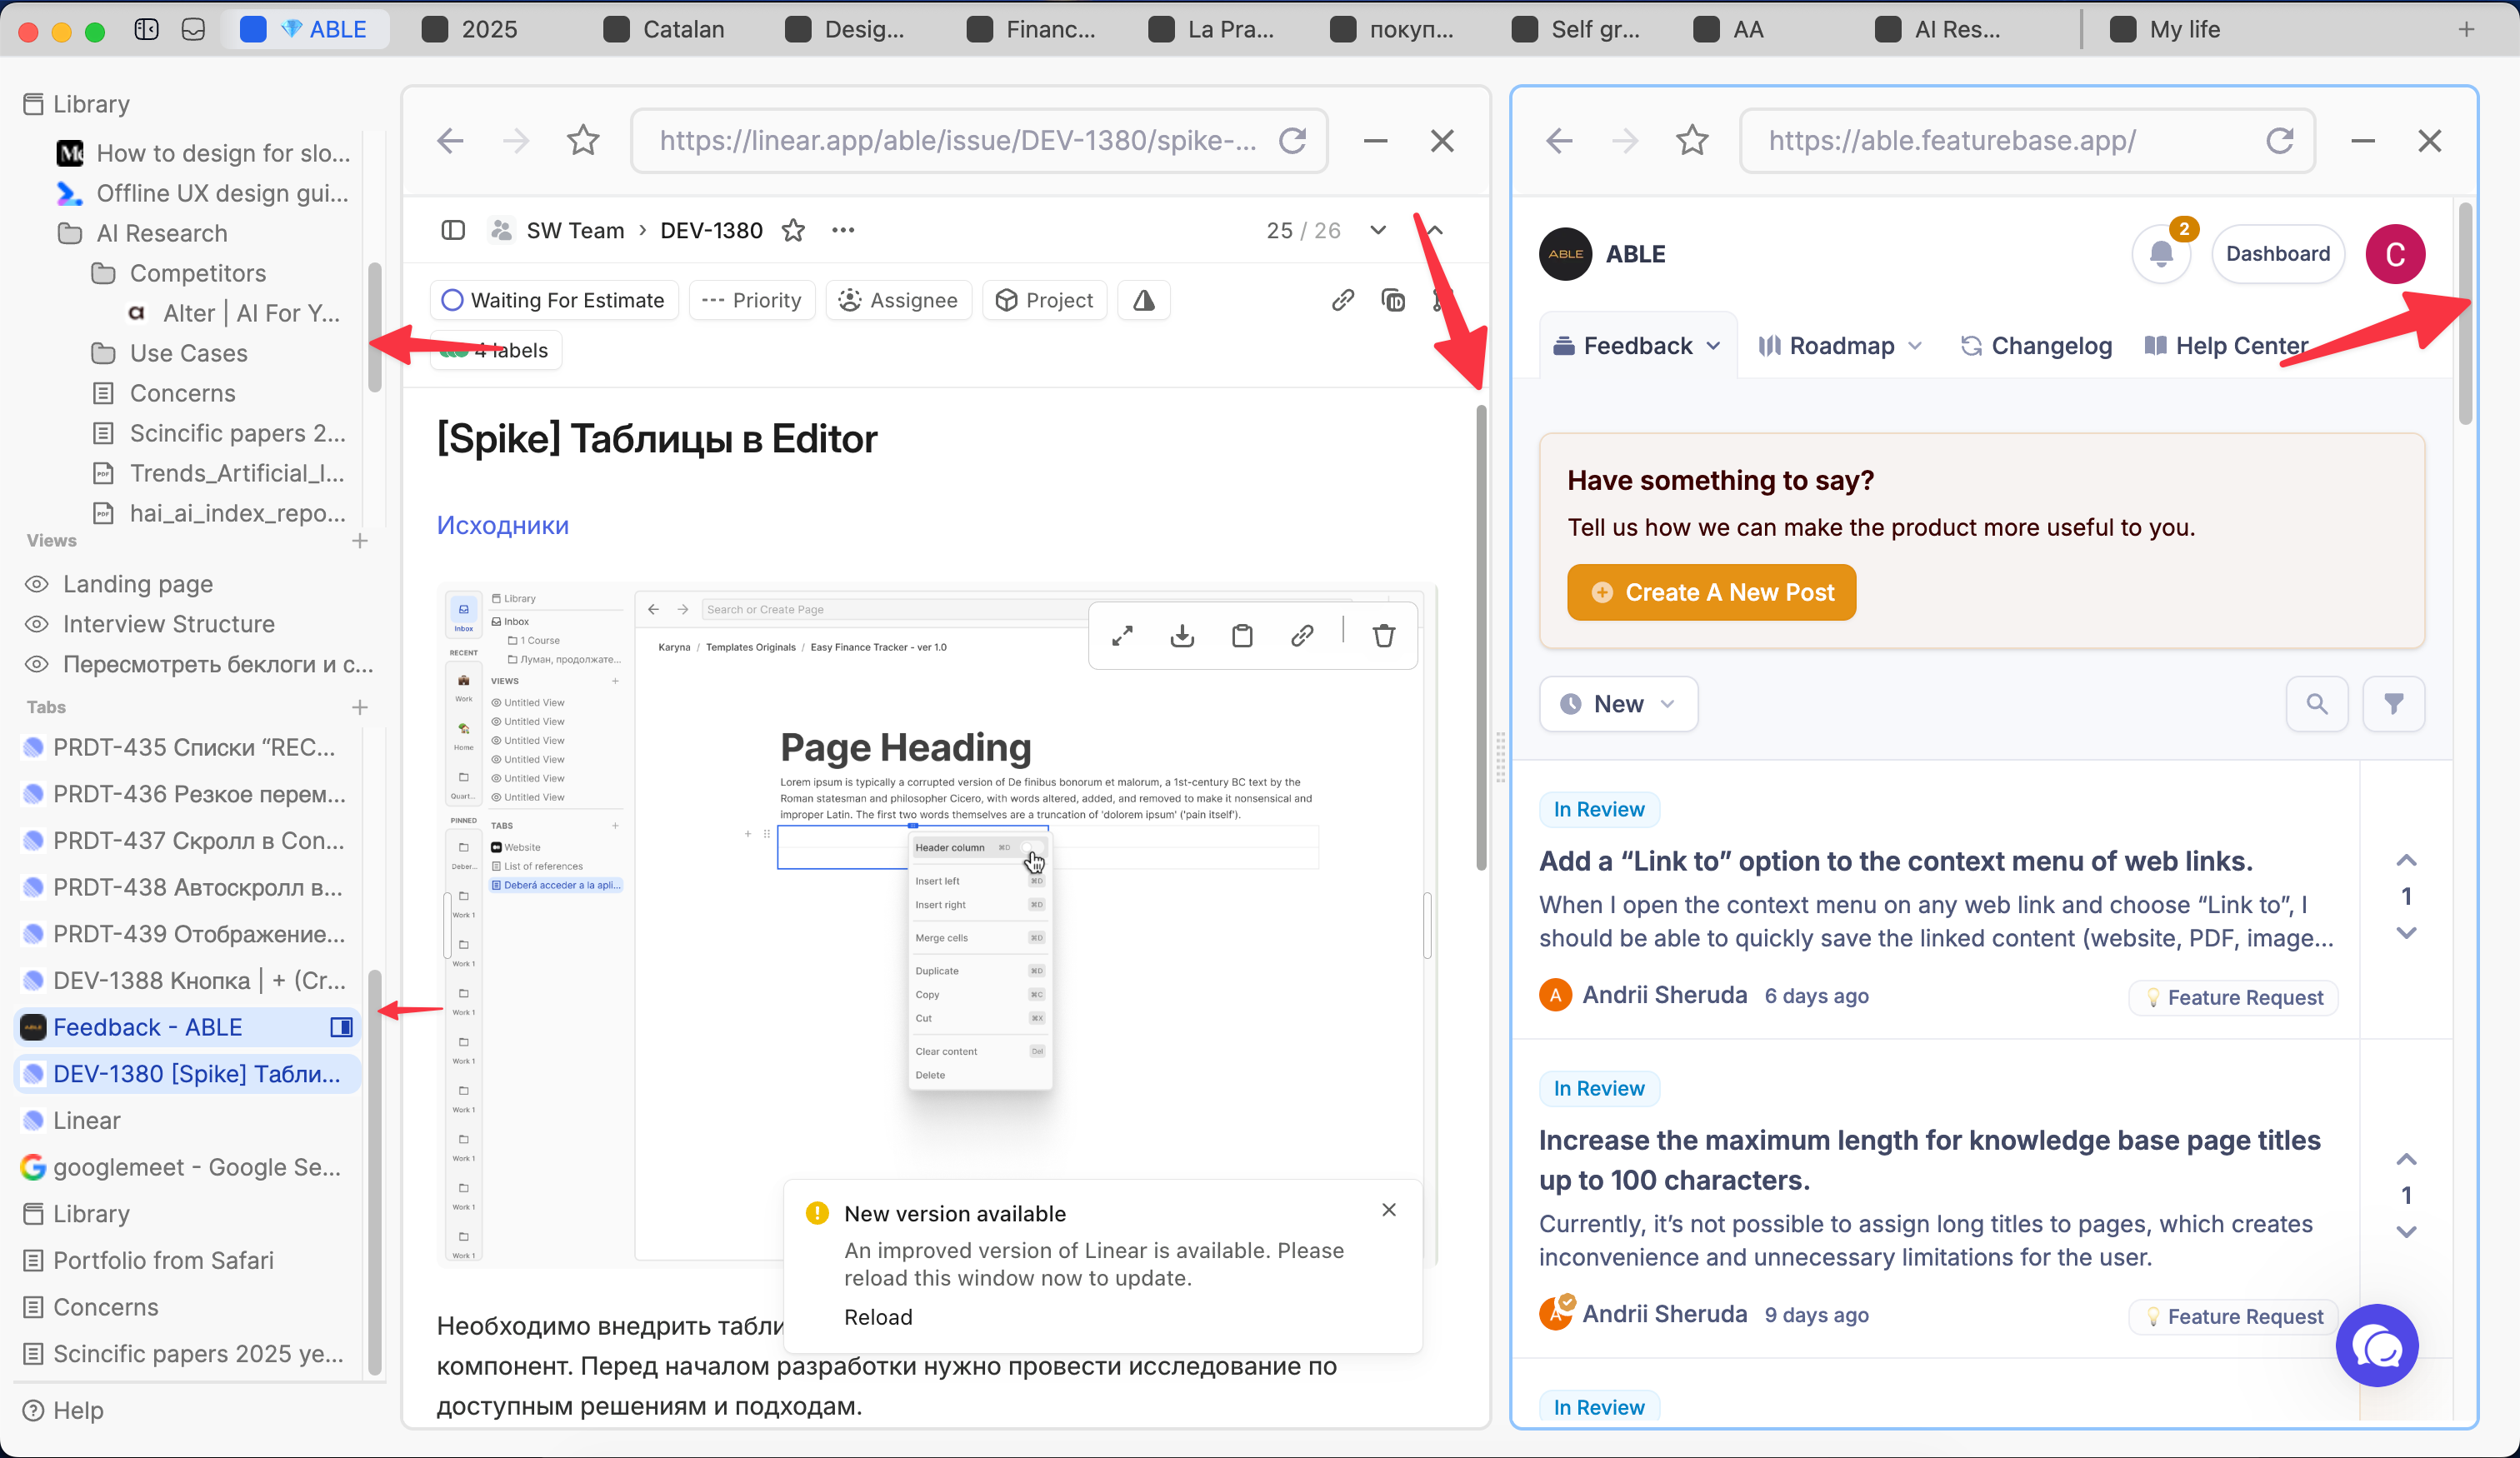Star the Linear page in its address bar
2520x1458 pixels.
point(583,141)
